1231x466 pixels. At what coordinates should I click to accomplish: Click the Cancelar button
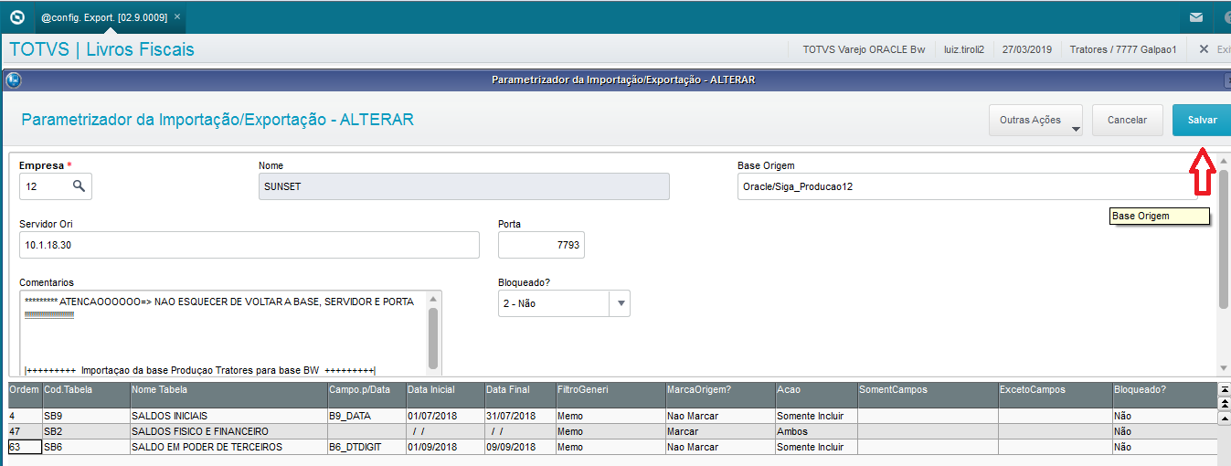1127,120
